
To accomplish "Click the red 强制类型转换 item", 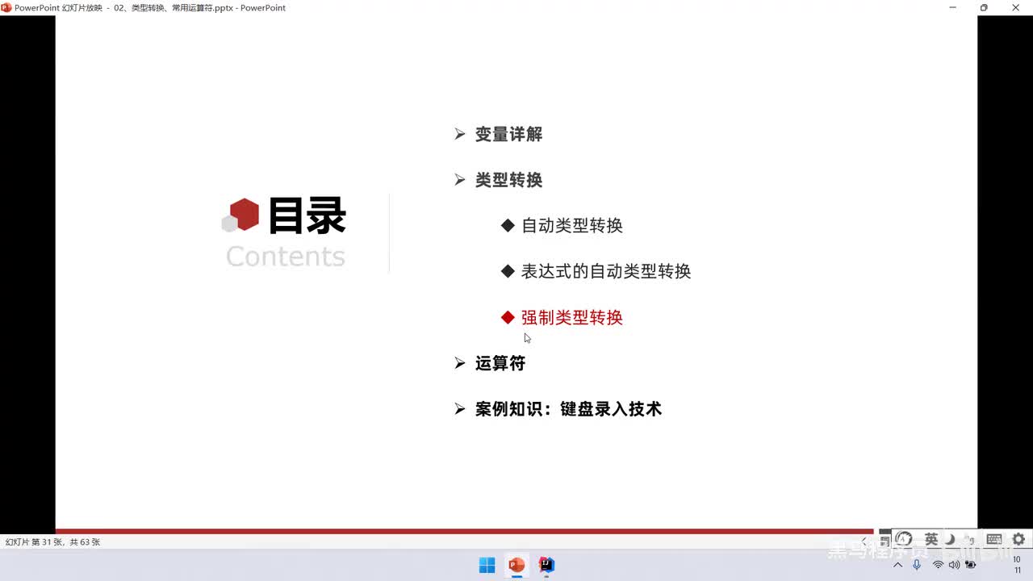I will [572, 317].
